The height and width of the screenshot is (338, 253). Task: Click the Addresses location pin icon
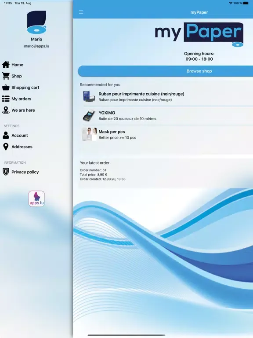click(x=6, y=147)
